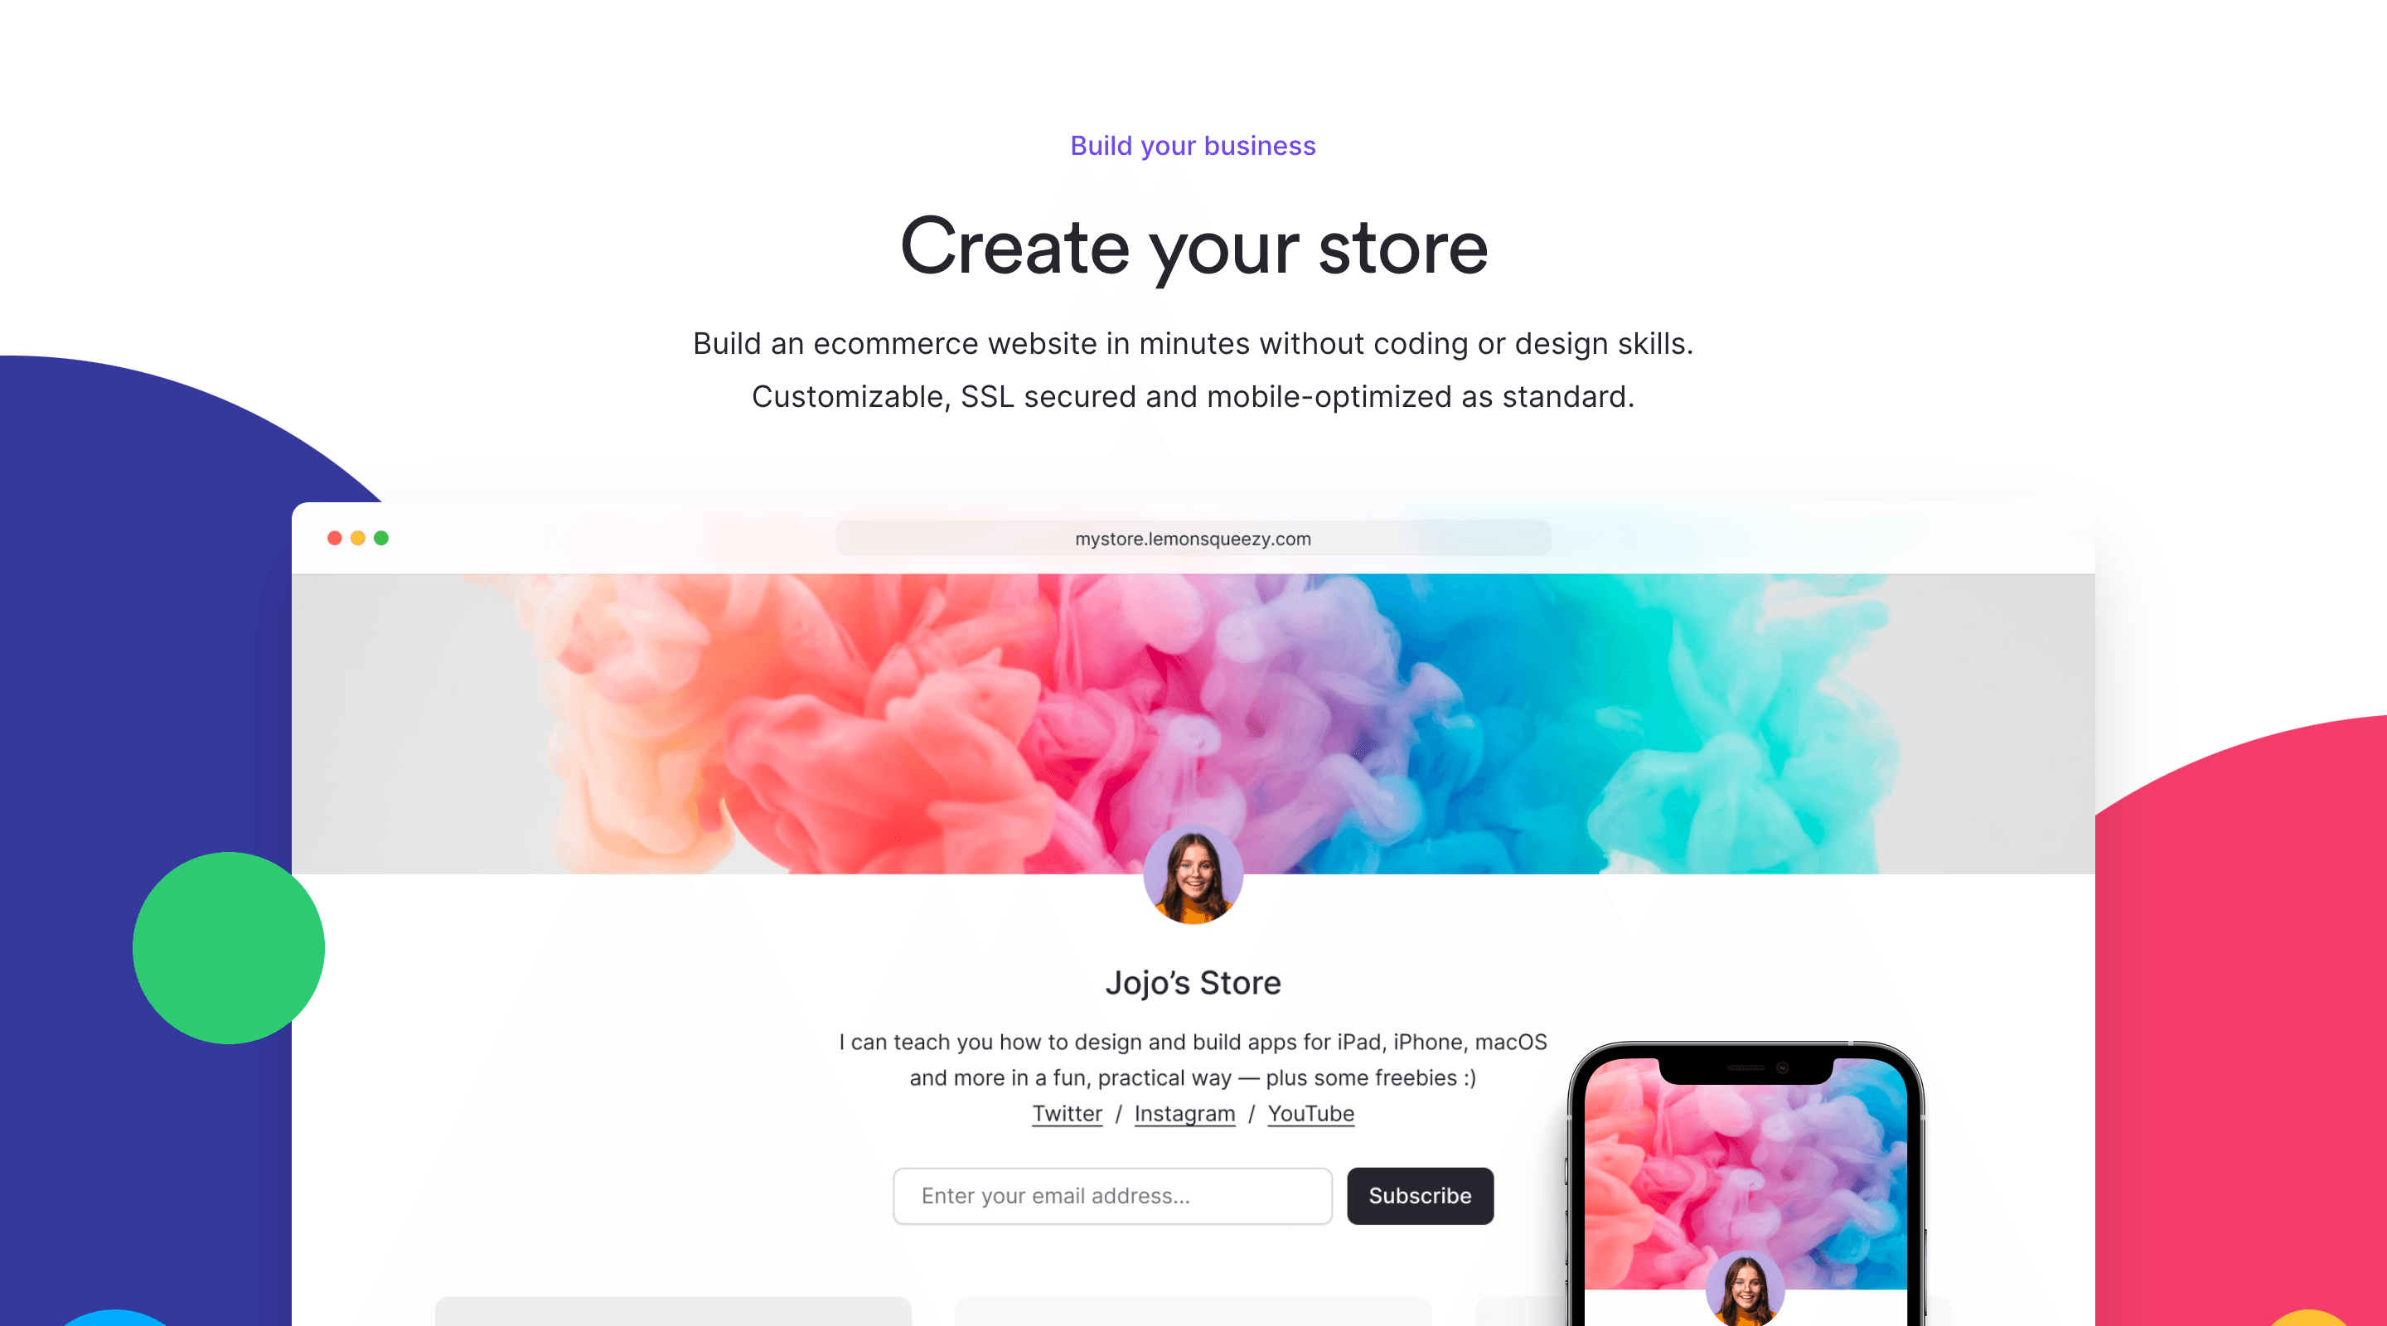Click the yellow traffic light browser icon
Viewport: 2387px width, 1326px height.
[356, 535]
